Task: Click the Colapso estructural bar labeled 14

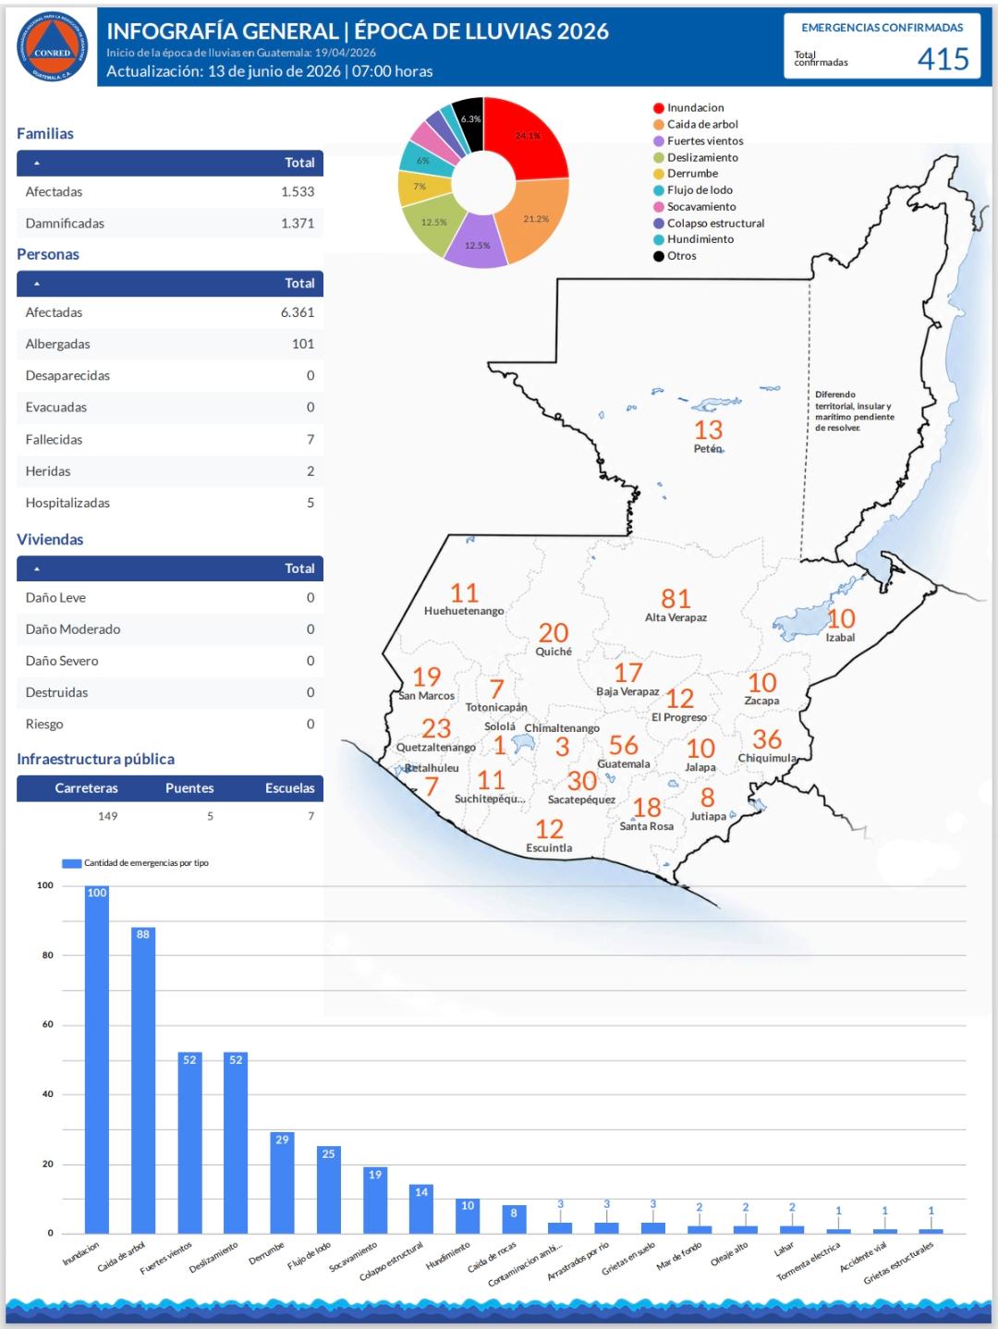Action: [x=421, y=1209]
